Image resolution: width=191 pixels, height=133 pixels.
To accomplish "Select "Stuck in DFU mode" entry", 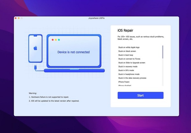I will click(x=126, y=70).
